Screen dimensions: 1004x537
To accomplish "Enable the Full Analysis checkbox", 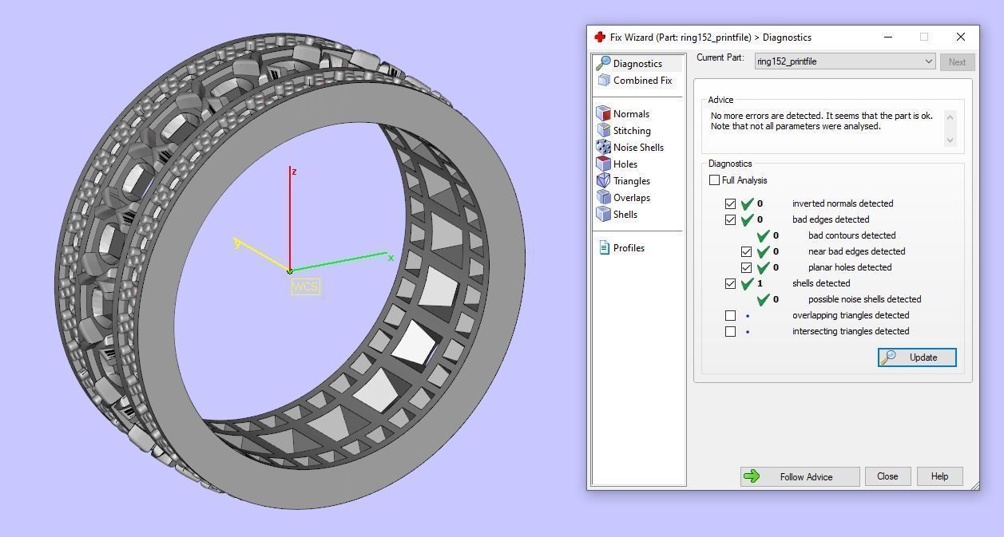I will click(x=714, y=180).
